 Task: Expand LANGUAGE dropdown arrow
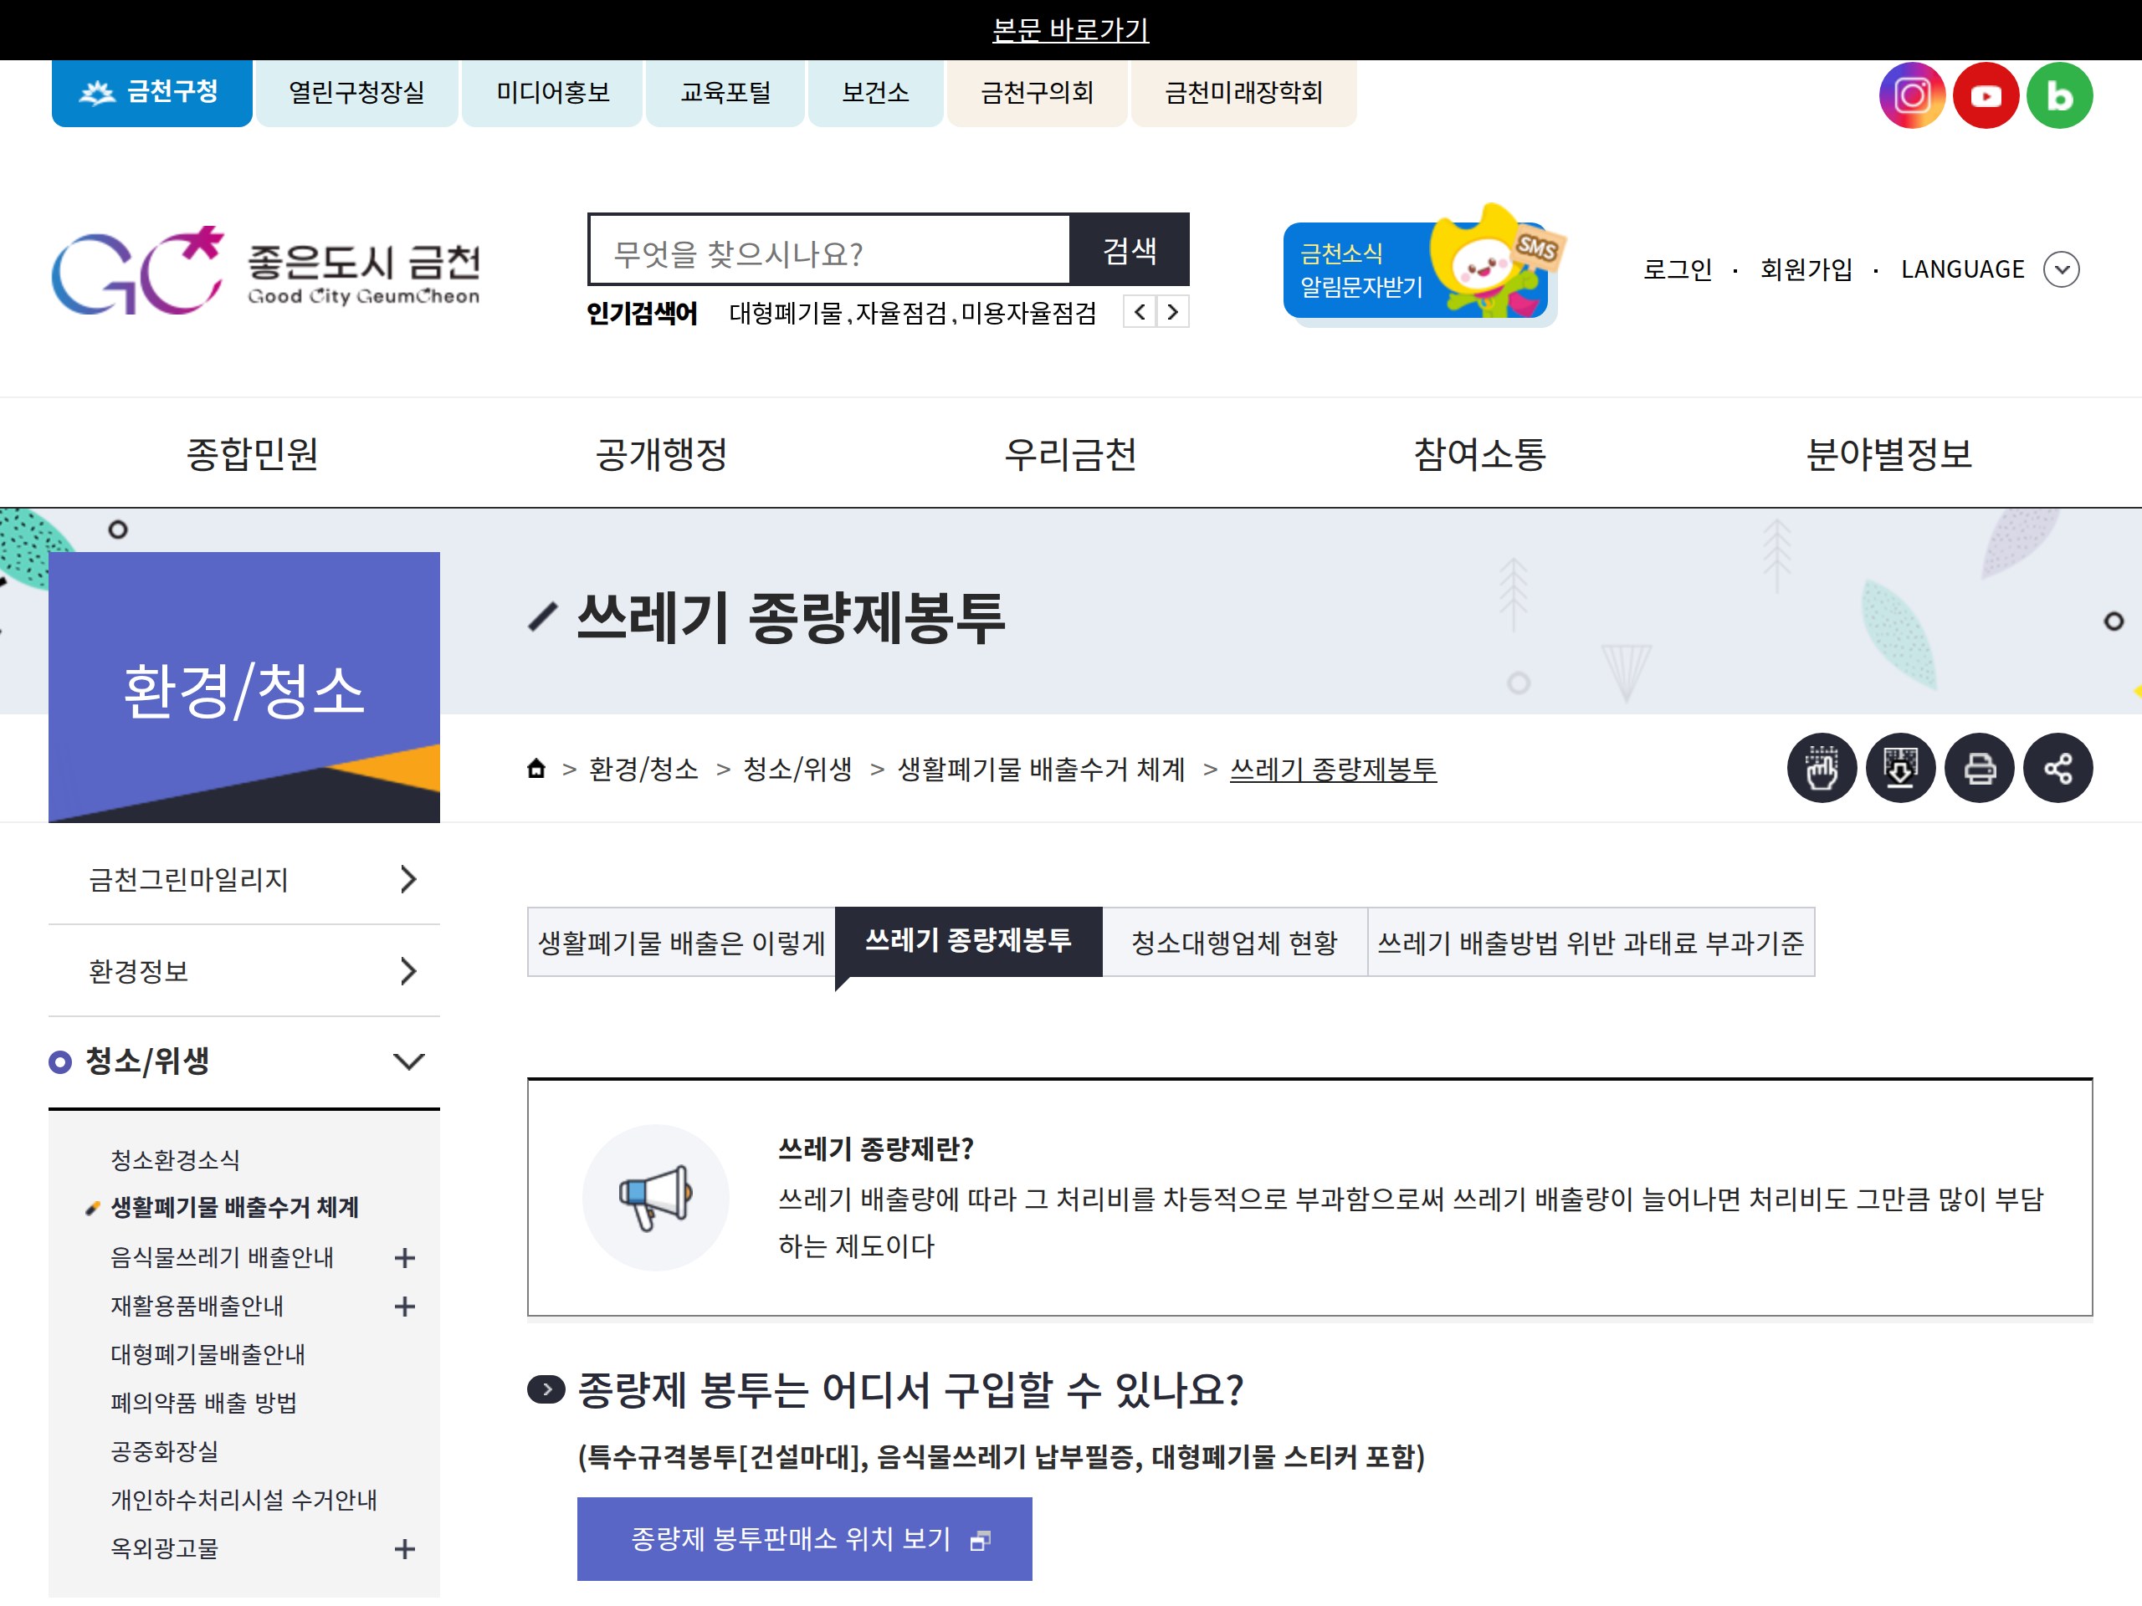2061,269
